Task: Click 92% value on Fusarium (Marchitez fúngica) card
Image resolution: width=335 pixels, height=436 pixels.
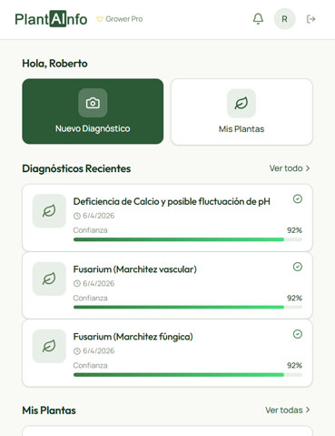Action: (294, 365)
